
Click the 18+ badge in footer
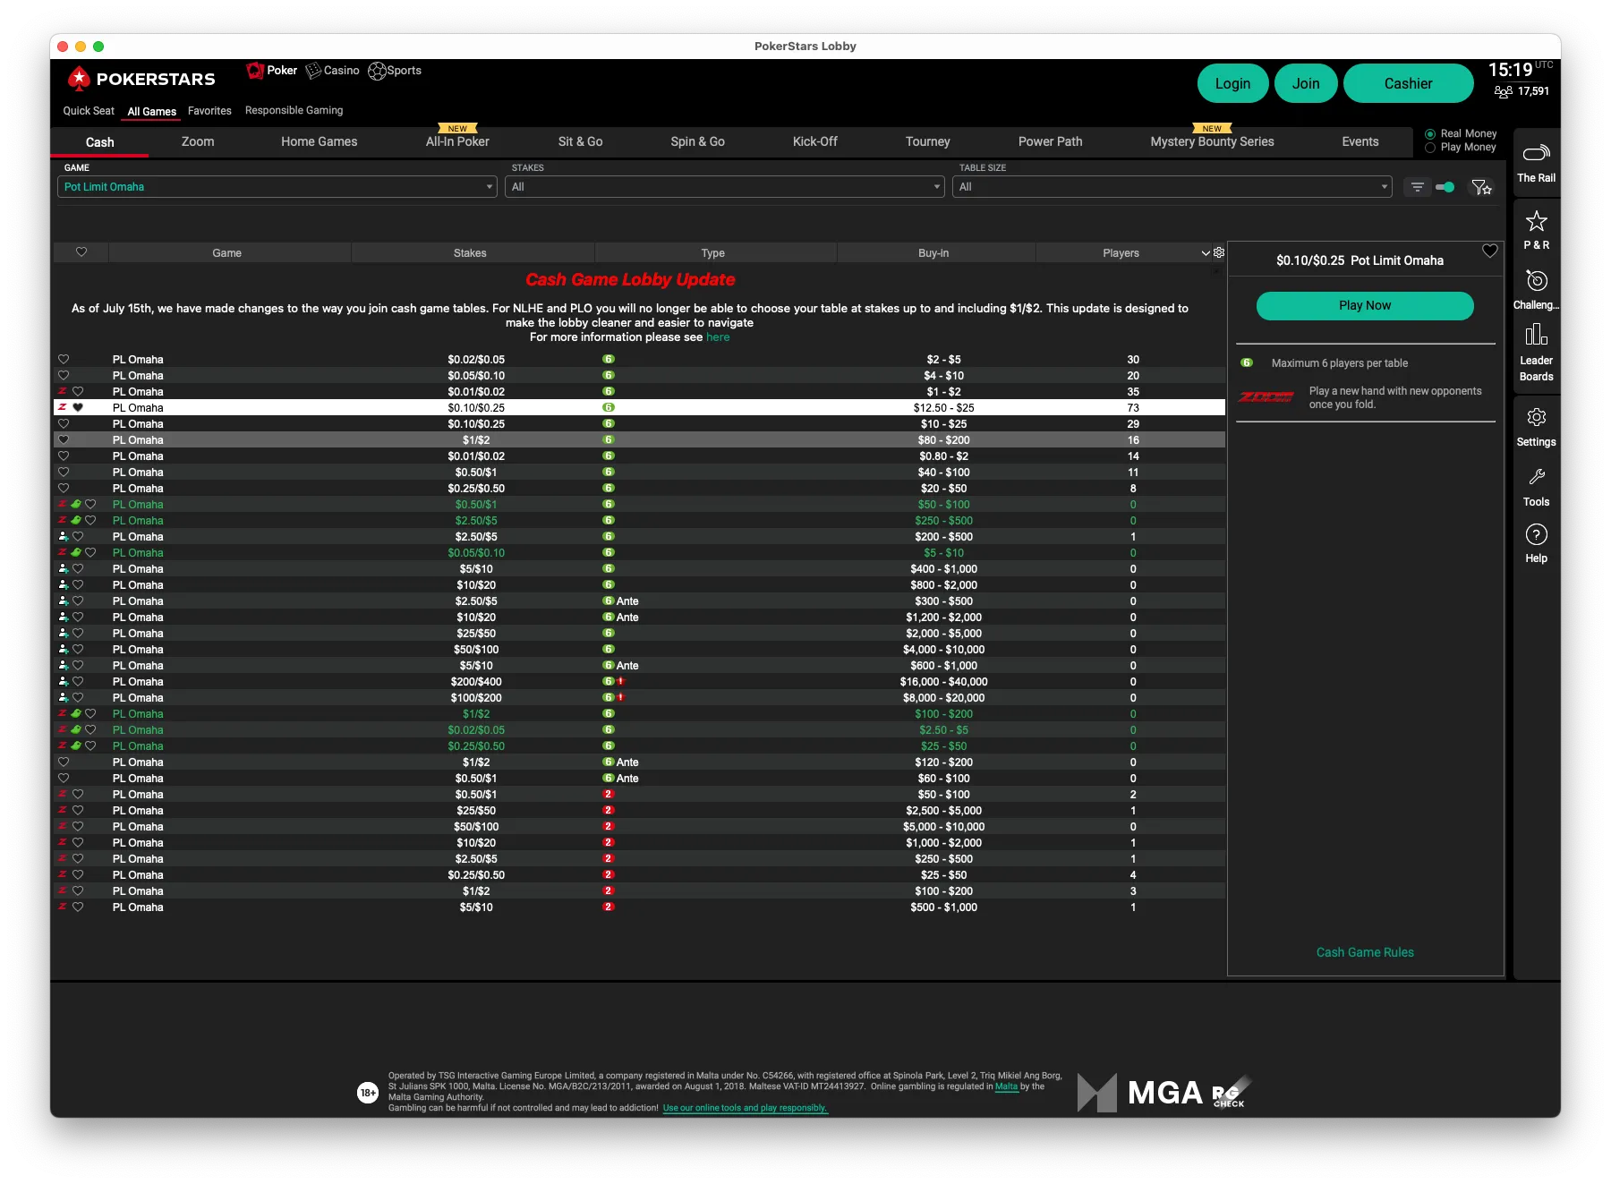(368, 1093)
